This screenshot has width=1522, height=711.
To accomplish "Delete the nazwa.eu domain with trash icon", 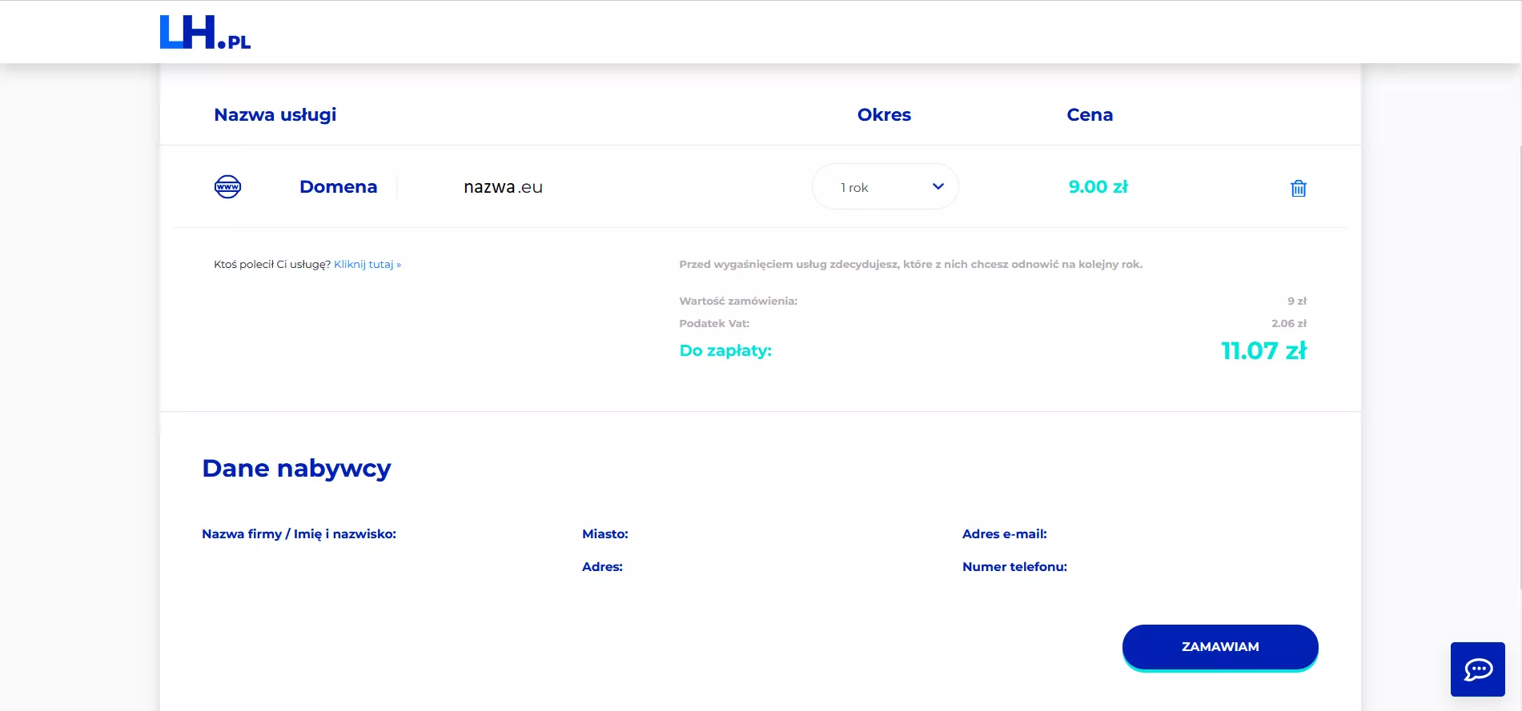I will point(1299,188).
